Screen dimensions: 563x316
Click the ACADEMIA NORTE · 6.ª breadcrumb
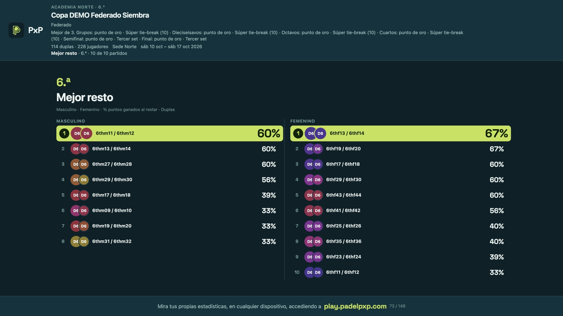pyautogui.click(x=78, y=7)
